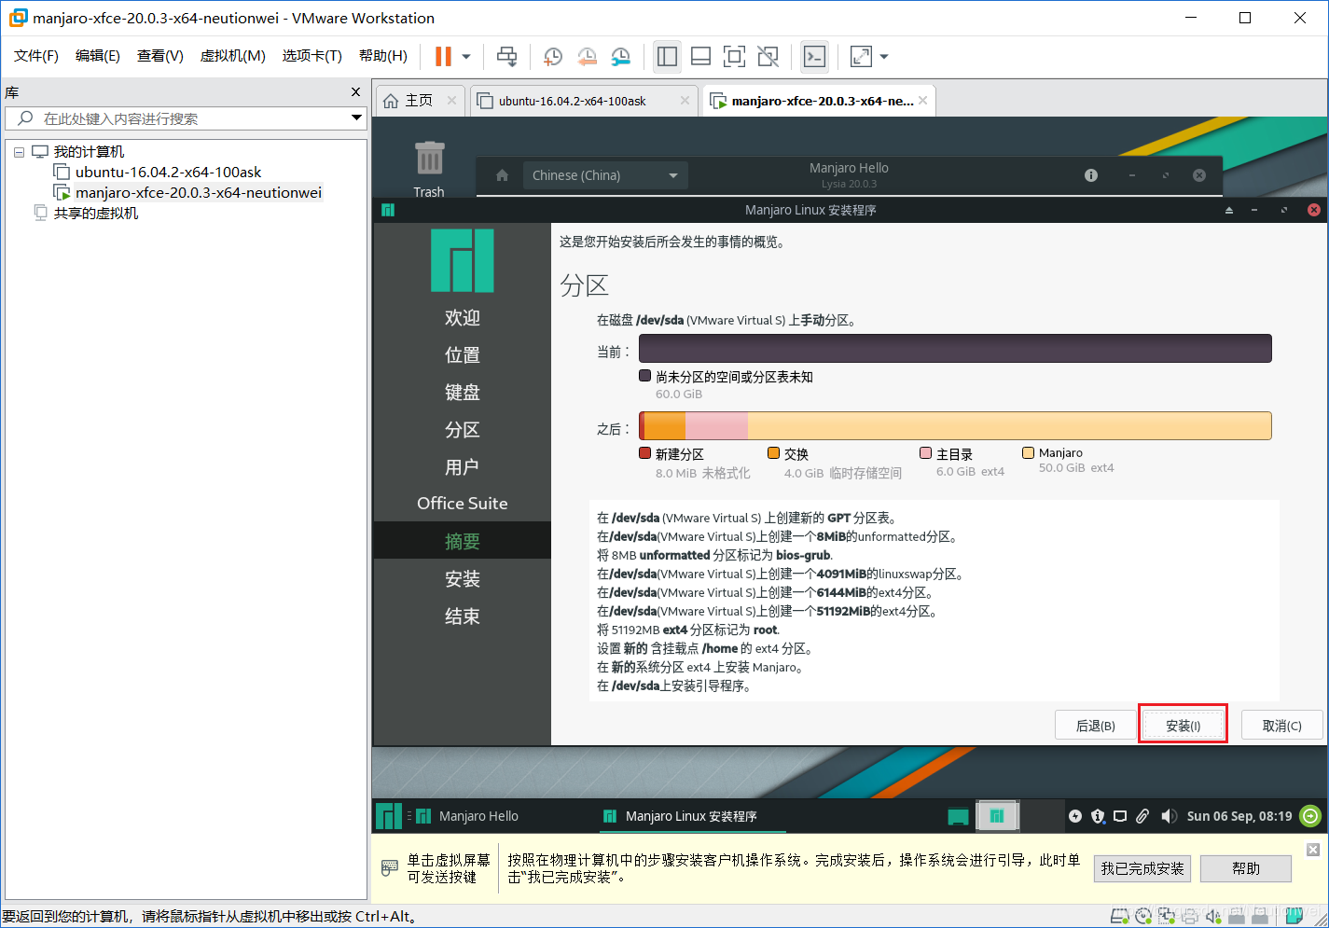
Task: Open the 虚拟机(M) menu
Action: click(x=233, y=56)
